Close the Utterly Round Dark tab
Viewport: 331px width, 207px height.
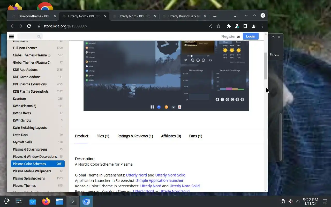205,16
